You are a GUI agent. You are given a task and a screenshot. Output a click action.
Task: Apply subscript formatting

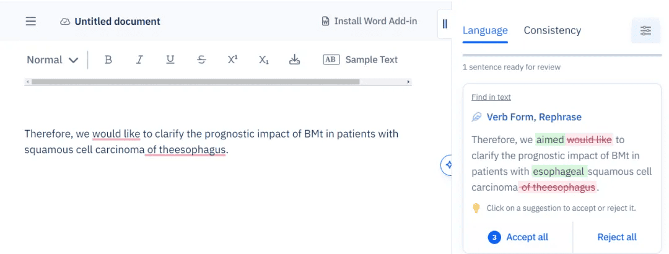pyautogui.click(x=264, y=59)
